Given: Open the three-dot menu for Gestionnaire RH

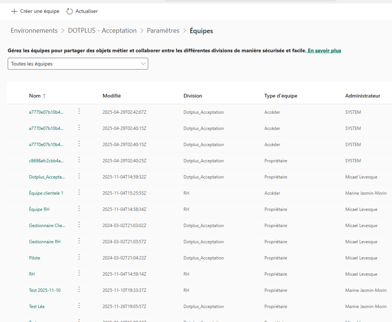Looking at the screenshot, I should point(79,241).
